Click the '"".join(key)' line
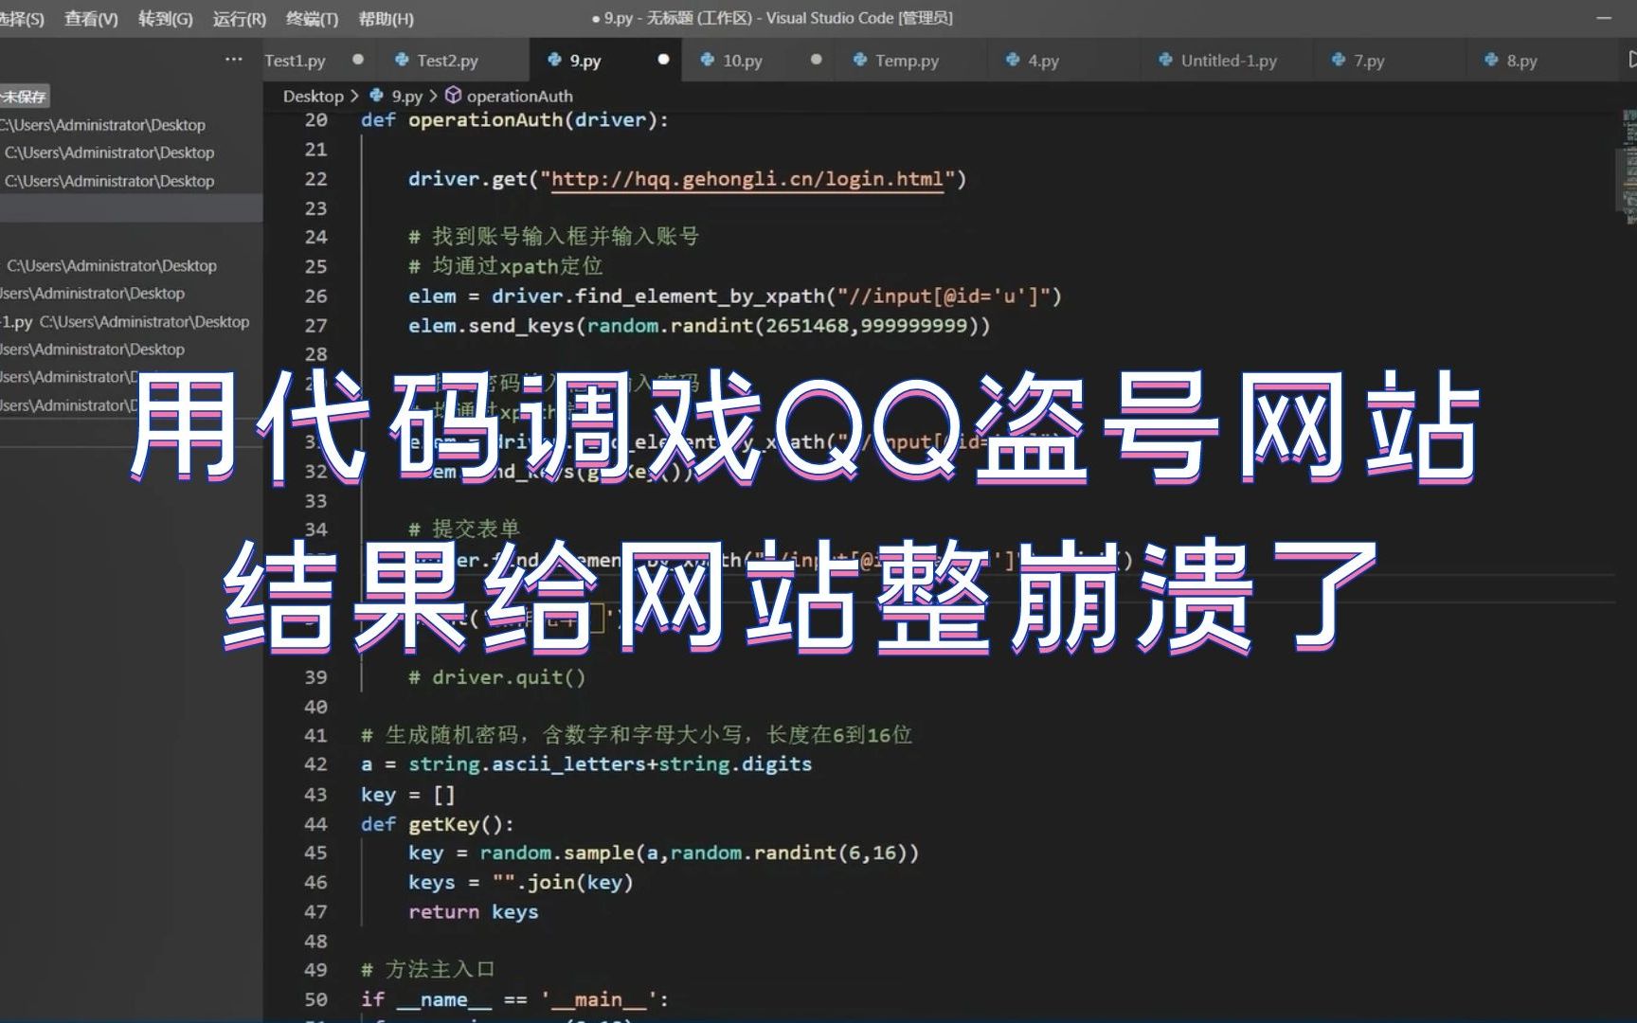 521,882
